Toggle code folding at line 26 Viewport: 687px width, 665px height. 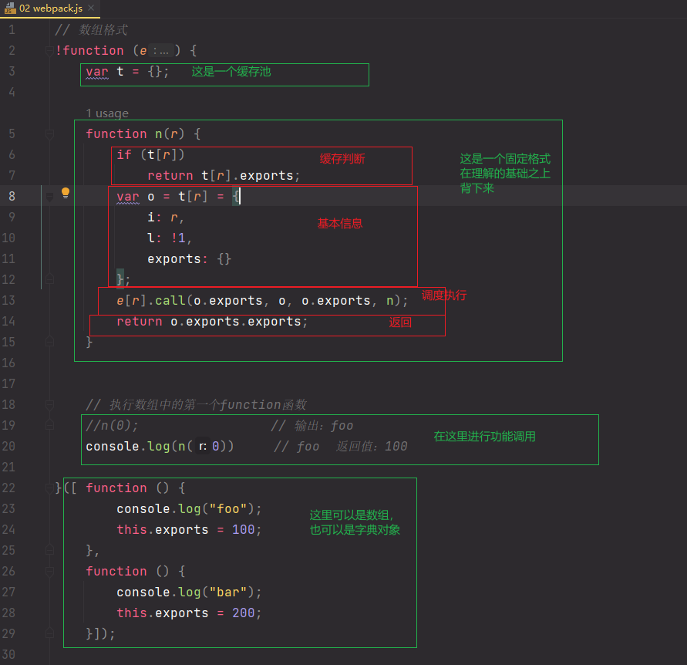click(49, 571)
